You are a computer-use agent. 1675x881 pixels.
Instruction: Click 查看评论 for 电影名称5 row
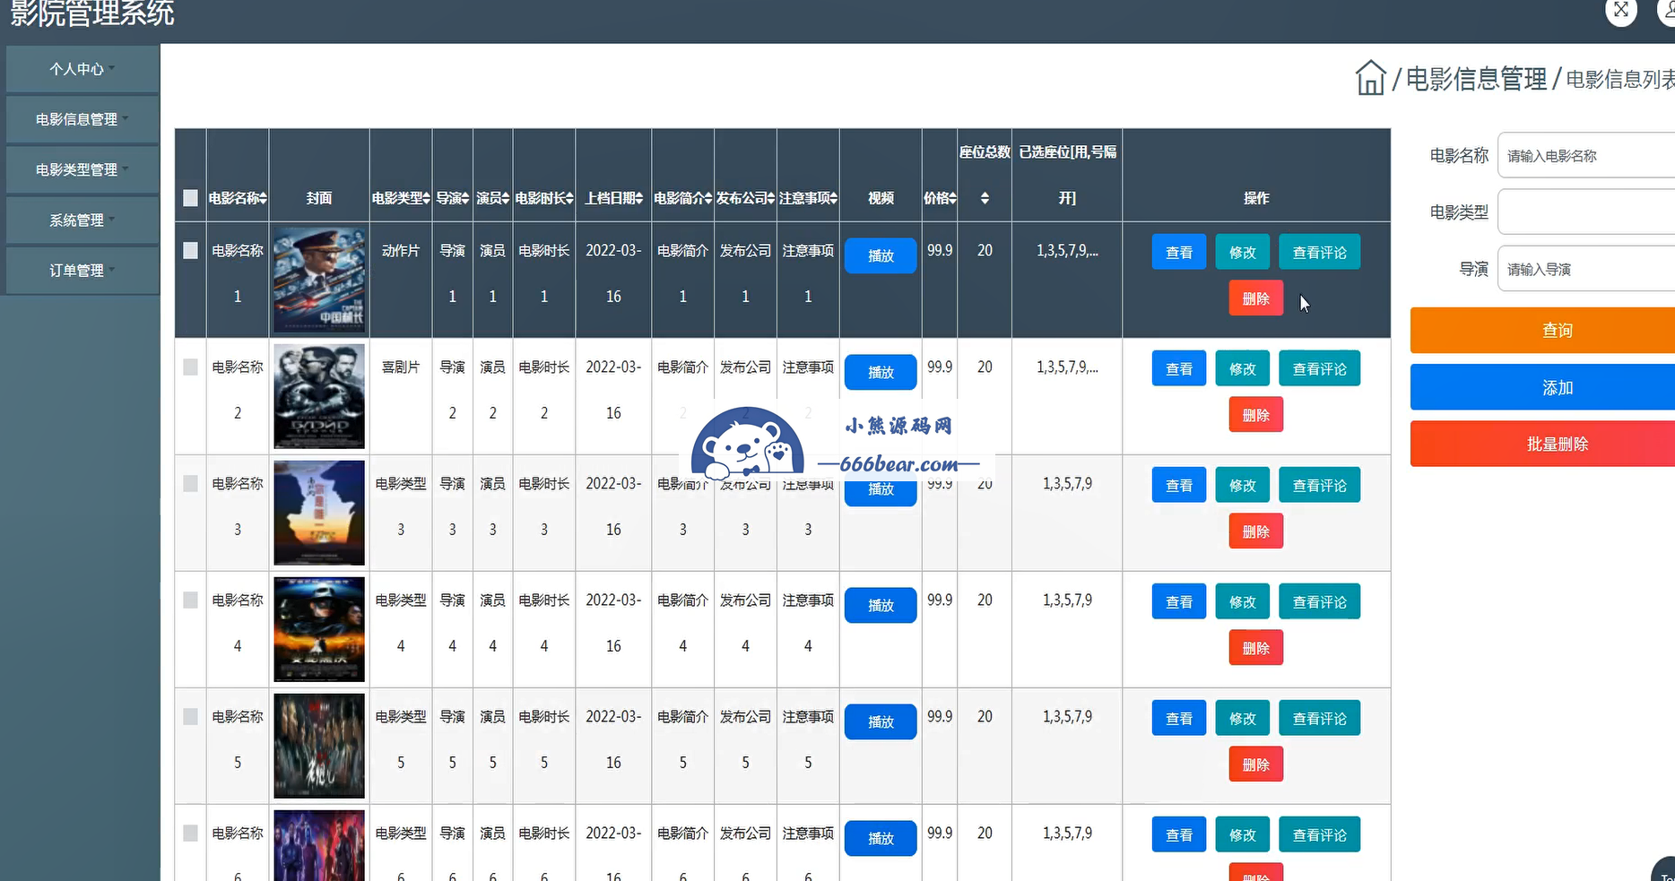[x=1319, y=718]
